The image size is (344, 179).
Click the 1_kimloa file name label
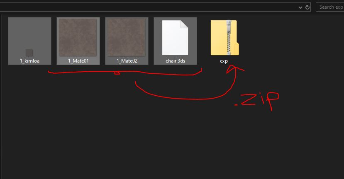[29, 61]
